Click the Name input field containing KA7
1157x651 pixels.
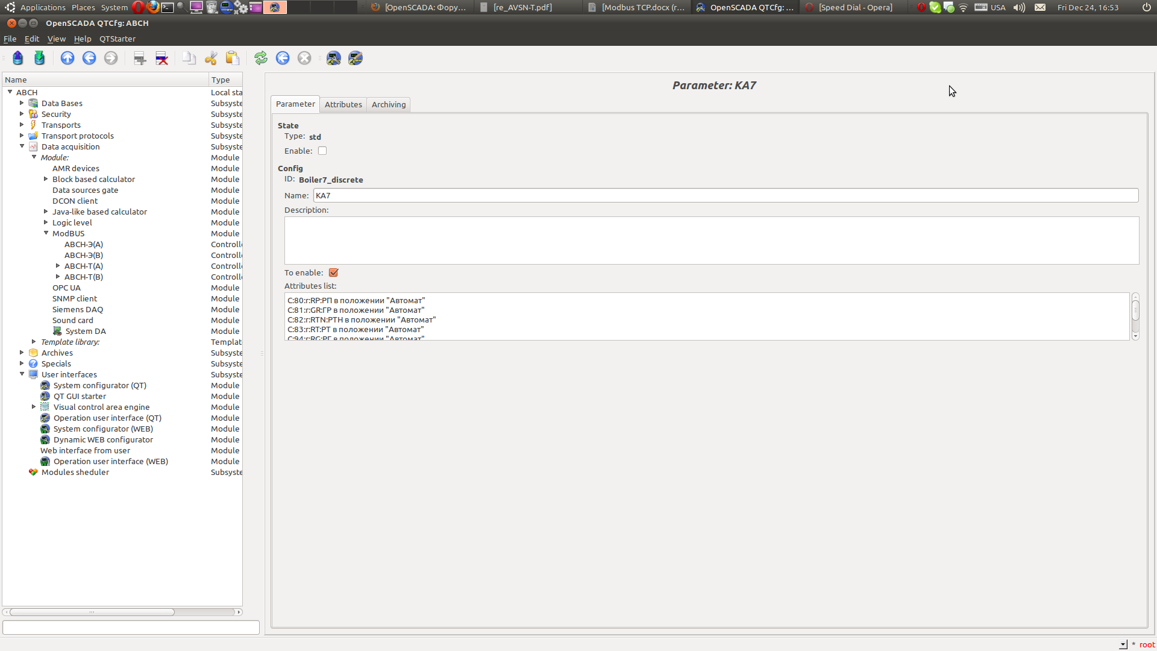coord(725,195)
